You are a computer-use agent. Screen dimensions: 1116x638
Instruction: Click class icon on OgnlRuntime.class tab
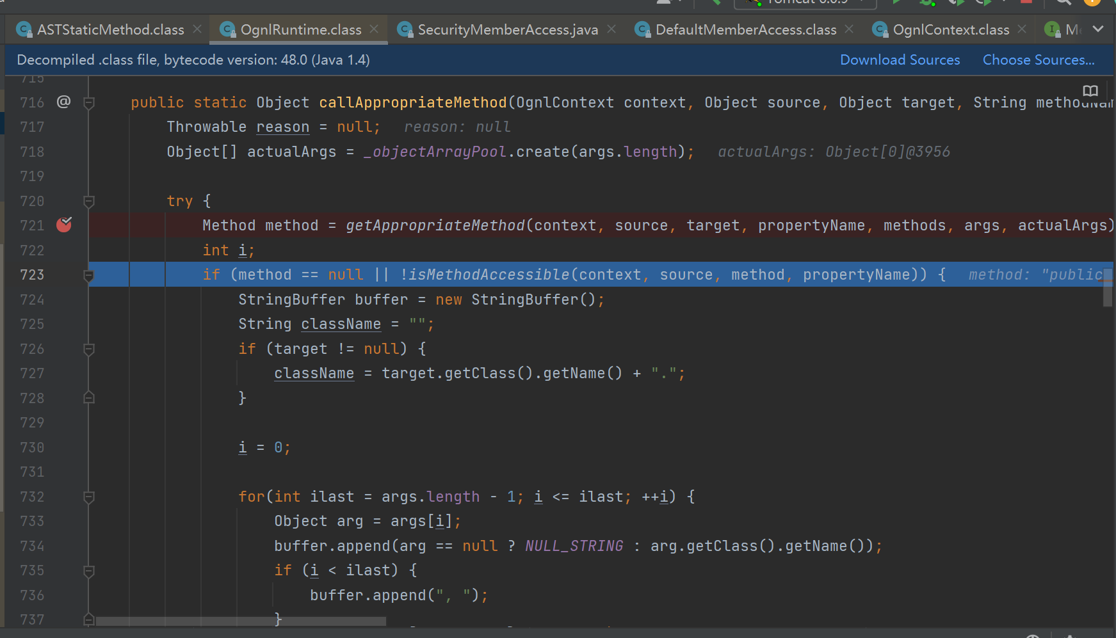pyautogui.click(x=227, y=29)
